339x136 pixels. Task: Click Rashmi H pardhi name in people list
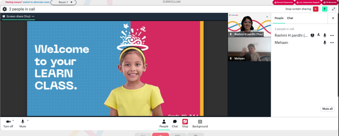coord(291,36)
